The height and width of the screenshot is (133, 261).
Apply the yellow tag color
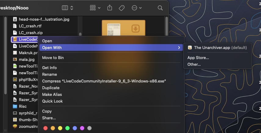click(60, 128)
